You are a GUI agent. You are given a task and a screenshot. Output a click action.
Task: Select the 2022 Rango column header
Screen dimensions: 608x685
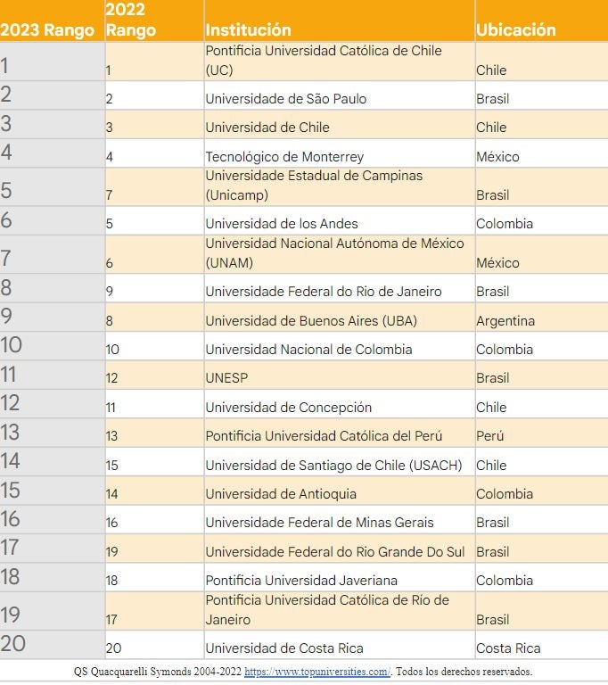tap(130, 21)
